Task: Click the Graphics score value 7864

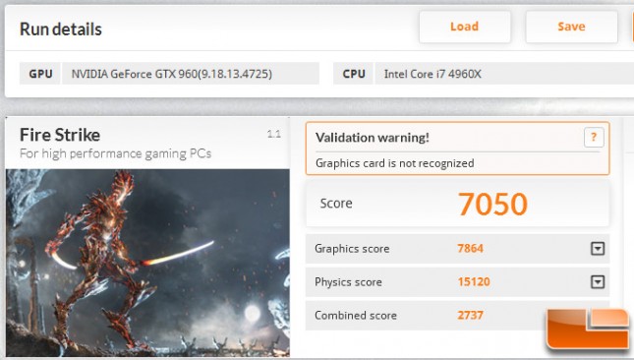Action: 470,248
